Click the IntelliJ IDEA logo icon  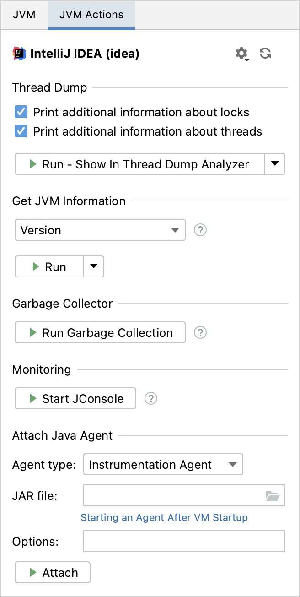click(x=20, y=54)
